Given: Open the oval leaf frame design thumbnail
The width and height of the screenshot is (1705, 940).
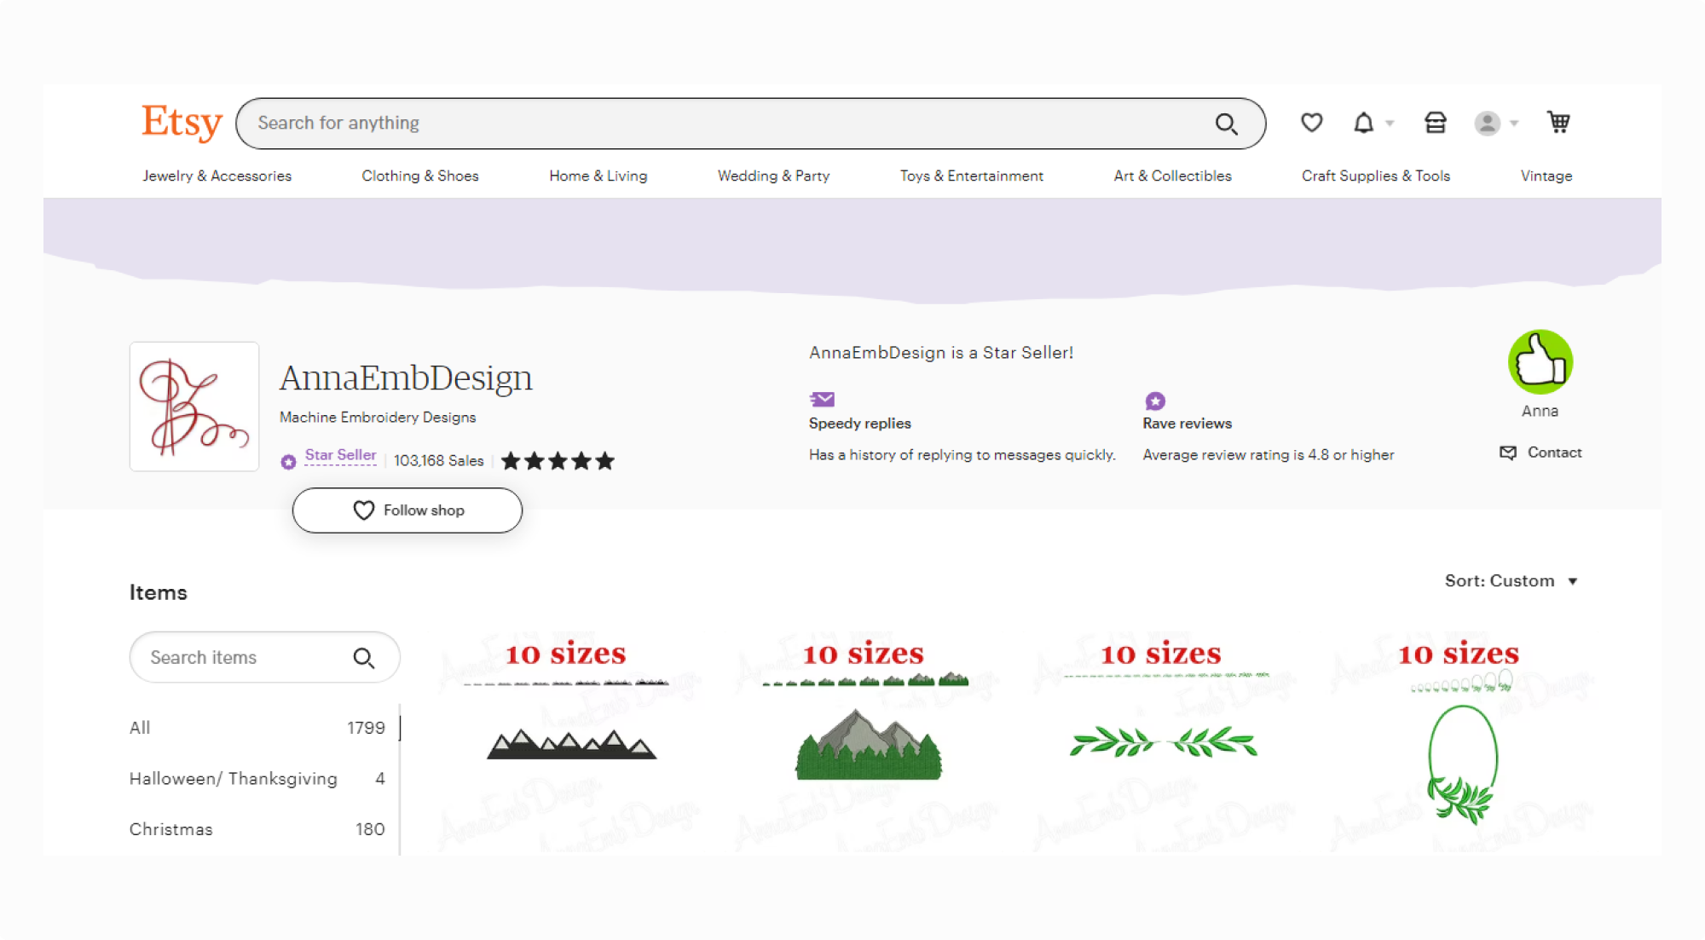Looking at the screenshot, I should pos(1461,741).
